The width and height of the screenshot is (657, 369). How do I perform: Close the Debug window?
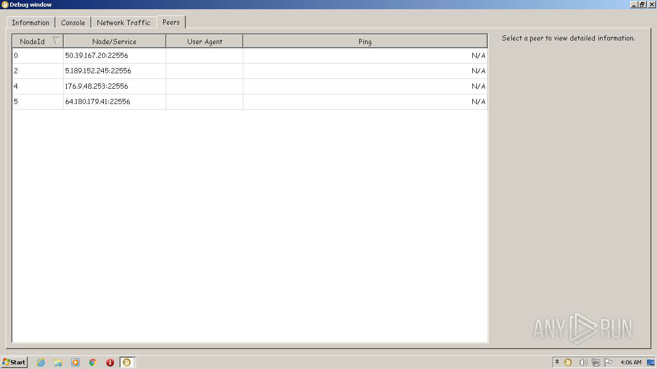coord(652,5)
